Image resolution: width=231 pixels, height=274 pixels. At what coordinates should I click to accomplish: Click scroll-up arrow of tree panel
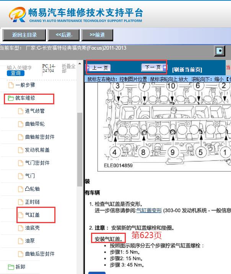click(x=80, y=63)
